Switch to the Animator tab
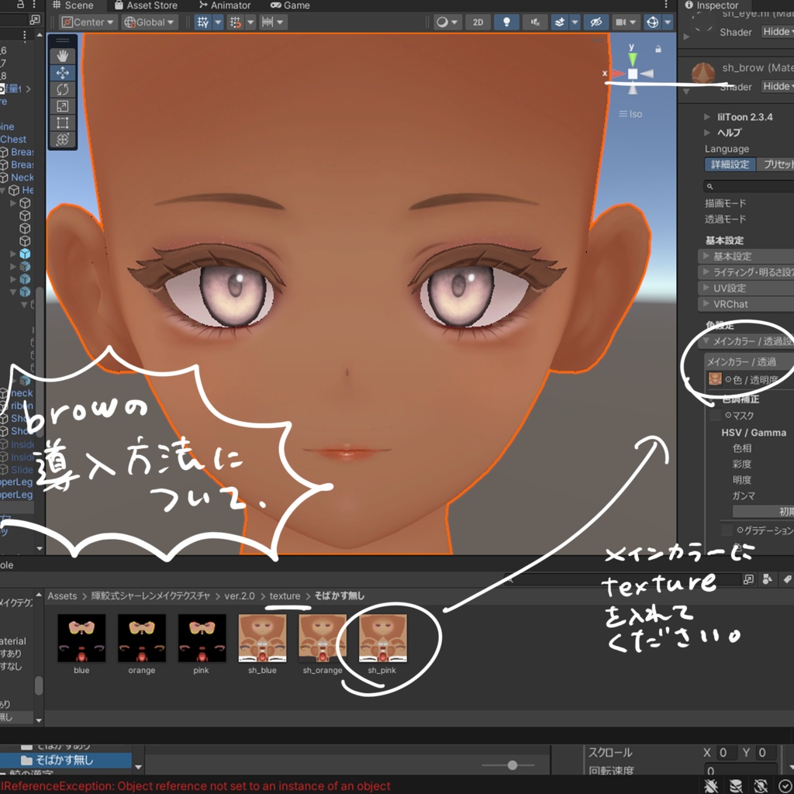 [x=224, y=5]
